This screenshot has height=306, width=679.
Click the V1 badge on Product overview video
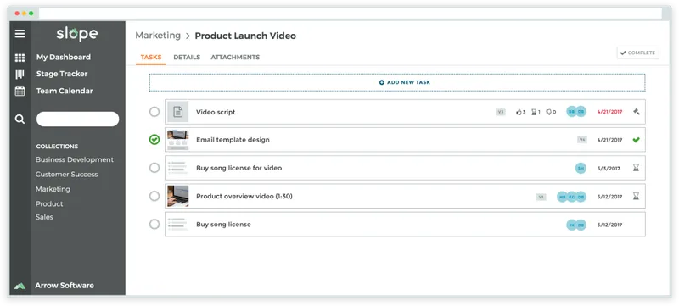point(542,197)
